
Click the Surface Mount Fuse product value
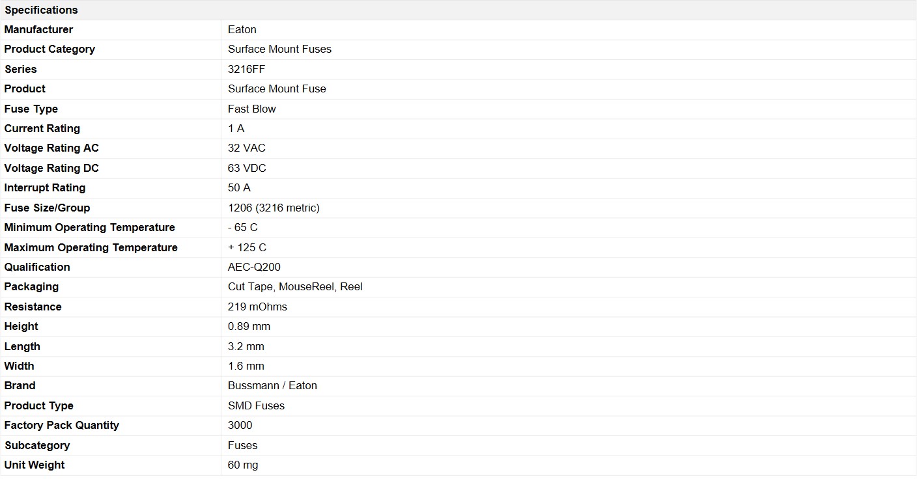click(x=277, y=89)
